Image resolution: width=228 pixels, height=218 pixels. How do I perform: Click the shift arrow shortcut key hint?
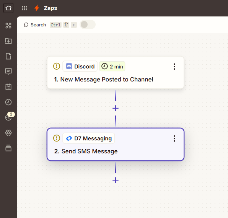coord(66,24)
